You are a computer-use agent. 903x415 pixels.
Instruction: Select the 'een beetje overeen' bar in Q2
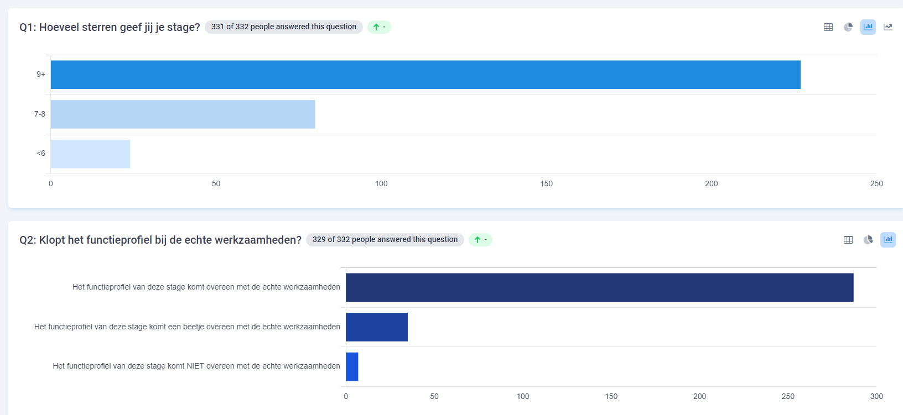tap(377, 327)
